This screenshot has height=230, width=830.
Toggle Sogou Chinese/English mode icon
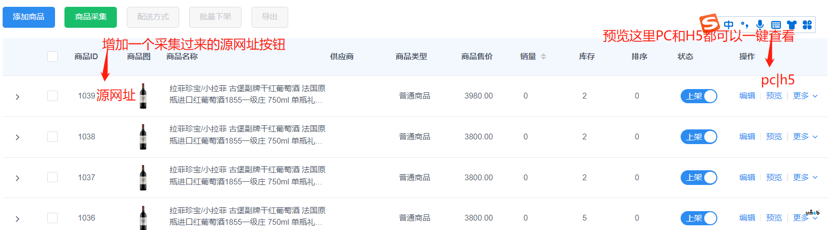pos(729,25)
